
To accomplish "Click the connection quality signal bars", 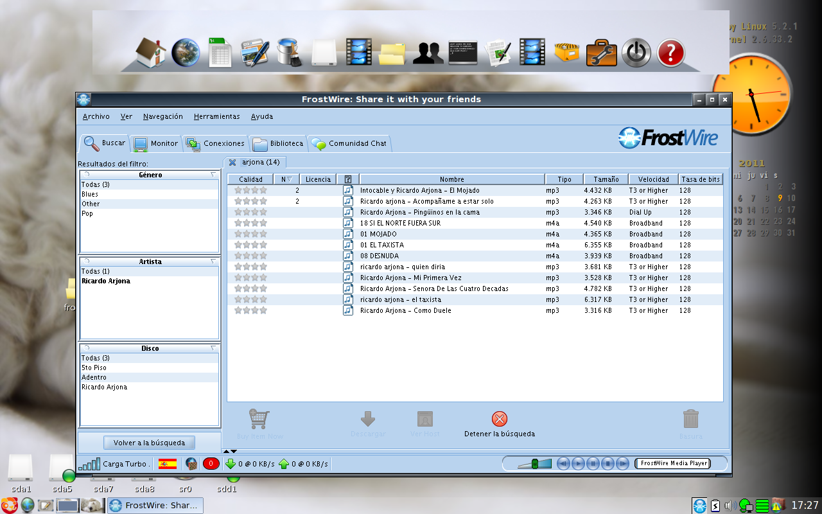I will point(89,463).
